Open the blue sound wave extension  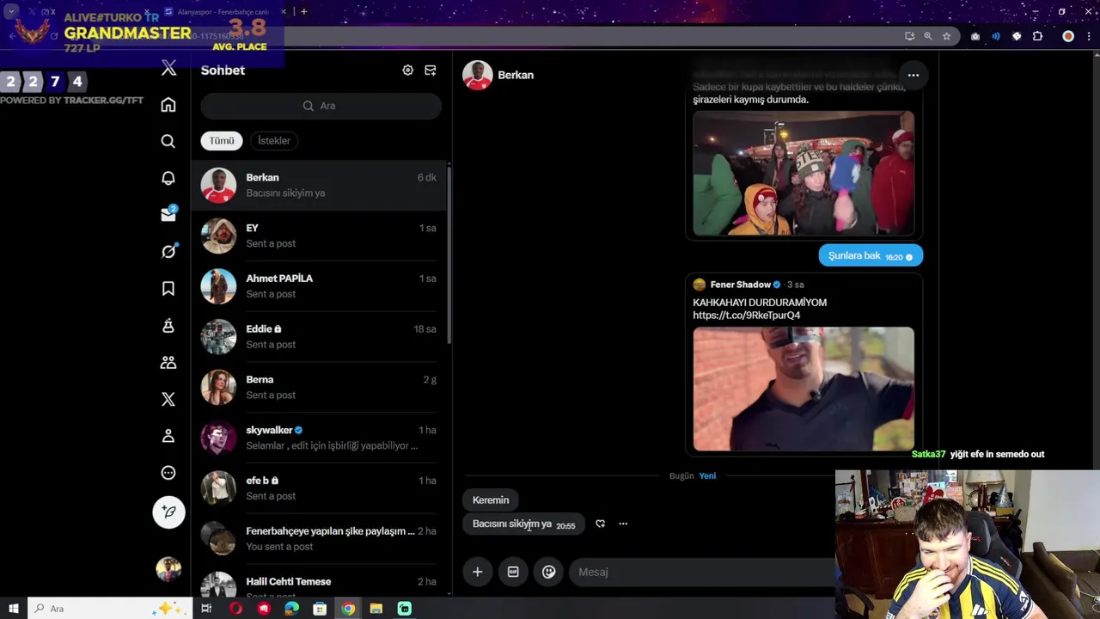click(x=996, y=36)
